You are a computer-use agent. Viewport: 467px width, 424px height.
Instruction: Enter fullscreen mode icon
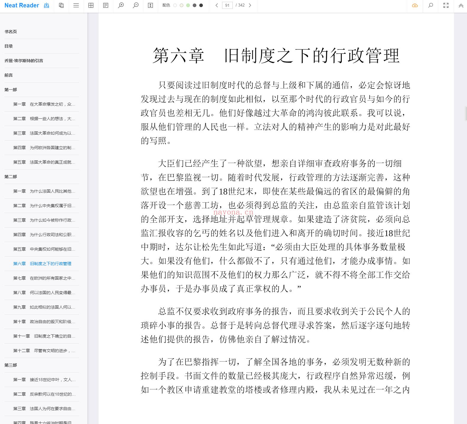point(446,5)
